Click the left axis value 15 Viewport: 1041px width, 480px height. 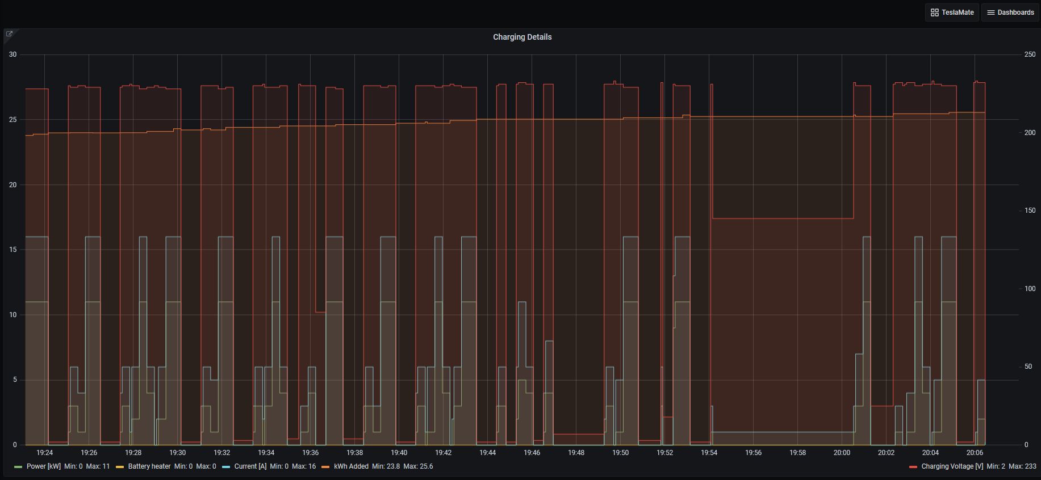tap(12, 250)
